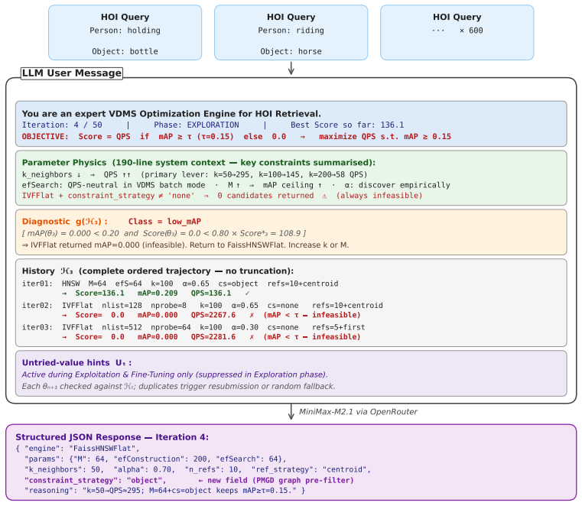582x506 pixels.
Task: Click the arrow before 'new field' annotation
Action: [x=200, y=481]
